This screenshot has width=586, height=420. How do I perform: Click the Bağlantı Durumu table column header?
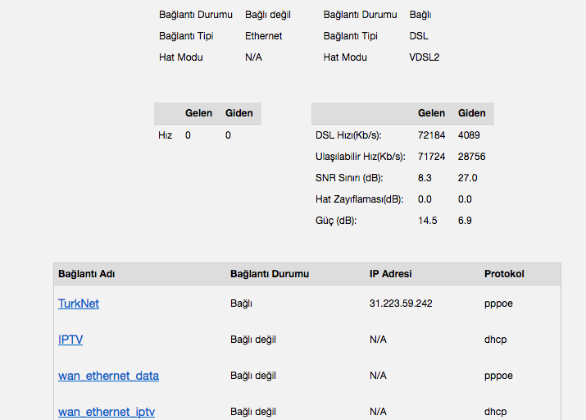pos(270,274)
